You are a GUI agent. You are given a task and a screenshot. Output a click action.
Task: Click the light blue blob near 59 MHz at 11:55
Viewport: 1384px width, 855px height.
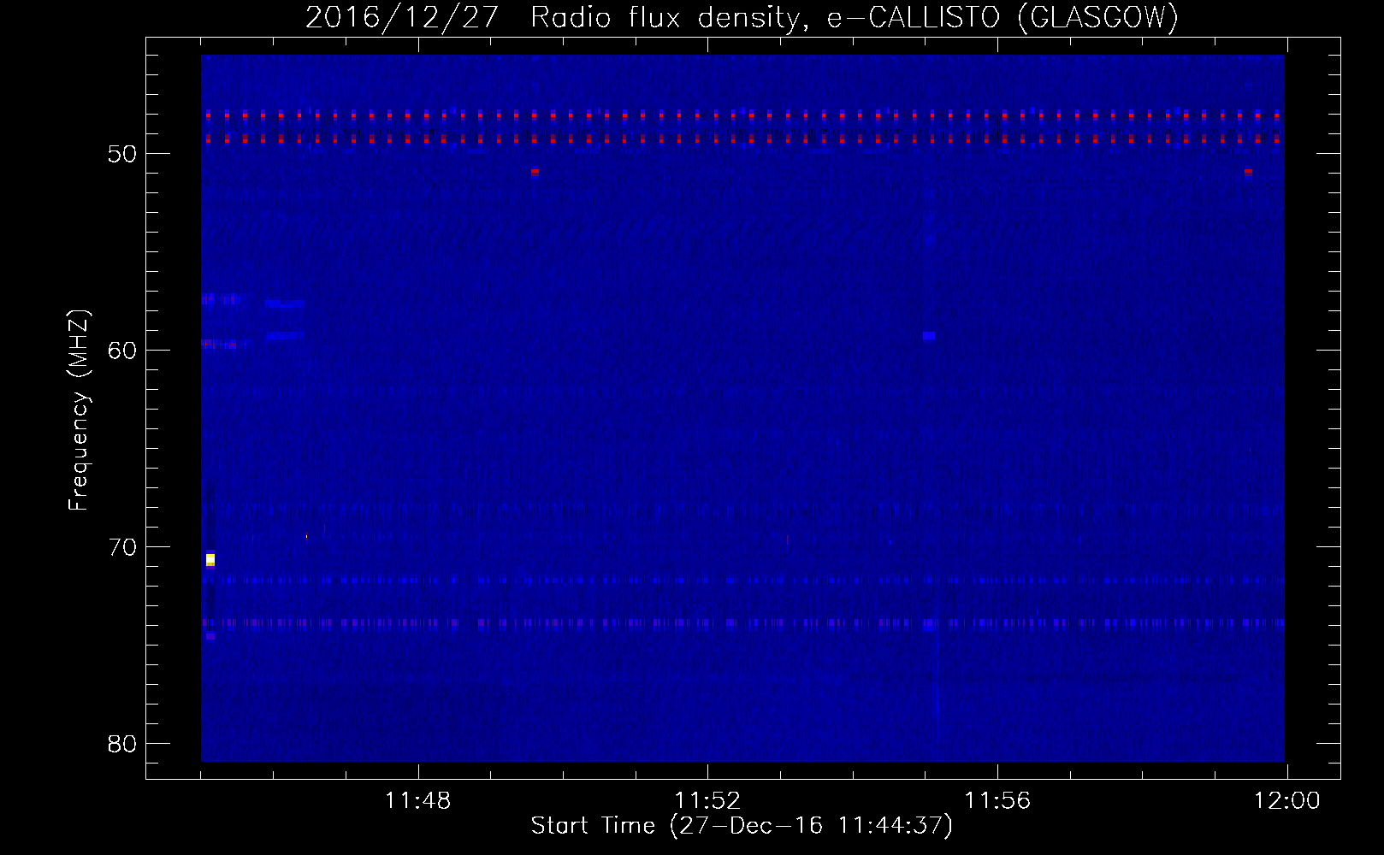pos(929,336)
